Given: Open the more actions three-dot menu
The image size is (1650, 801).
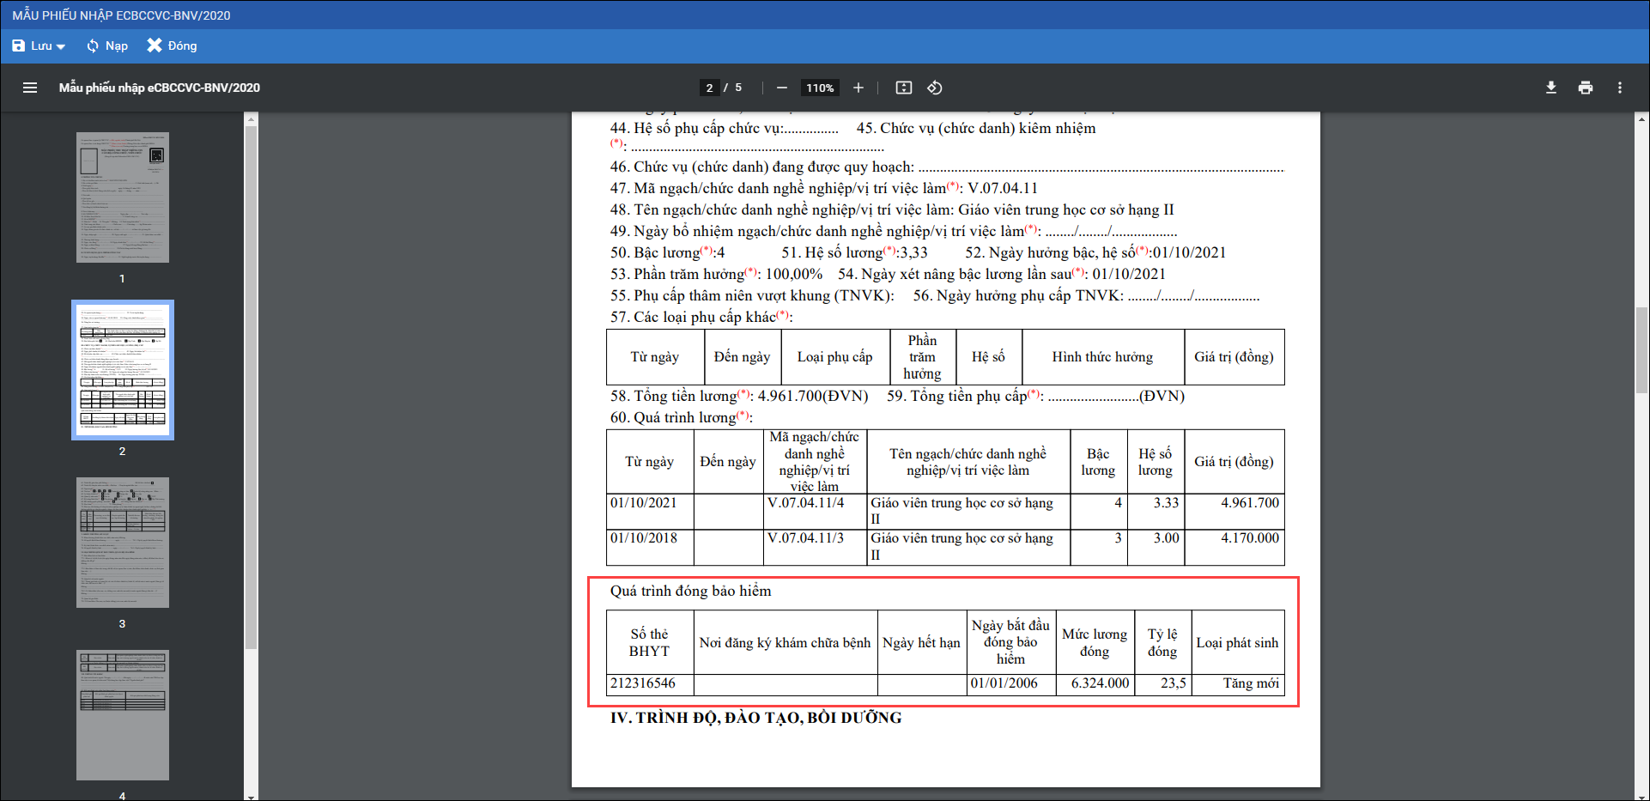Looking at the screenshot, I should [1619, 88].
